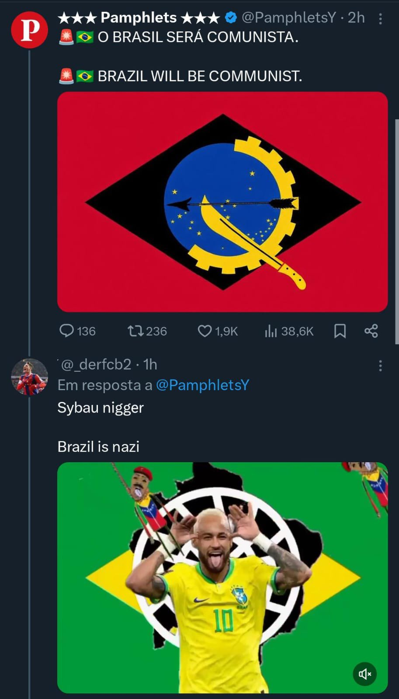Image resolution: width=399 pixels, height=699 pixels.
Task: View analytics for the Pamphlets post
Action: pyautogui.click(x=271, y=331)
